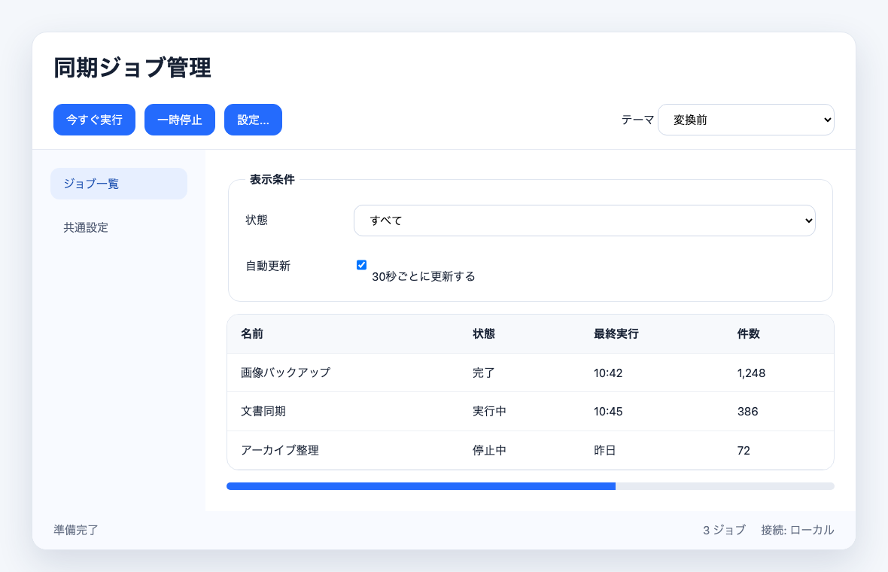Image resolution: width=888 pixels, height=572 pixels.
Task: Click the 名前 column header
Action: pyautogui.click(x=252, y=334)
